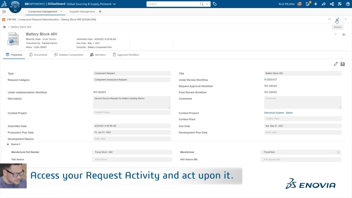Minimize the ENOVIA widget
Screen dimensions: 352x198
(x=330, y=19)
